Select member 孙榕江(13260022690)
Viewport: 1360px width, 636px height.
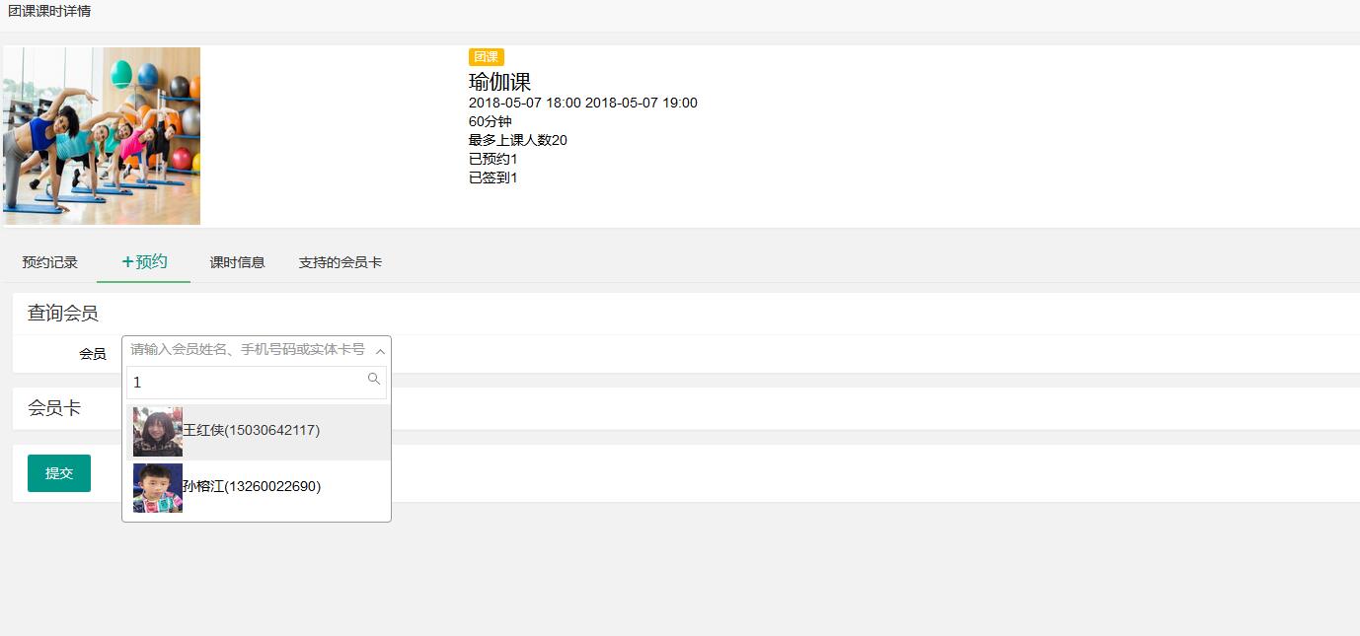click(258, 488)
